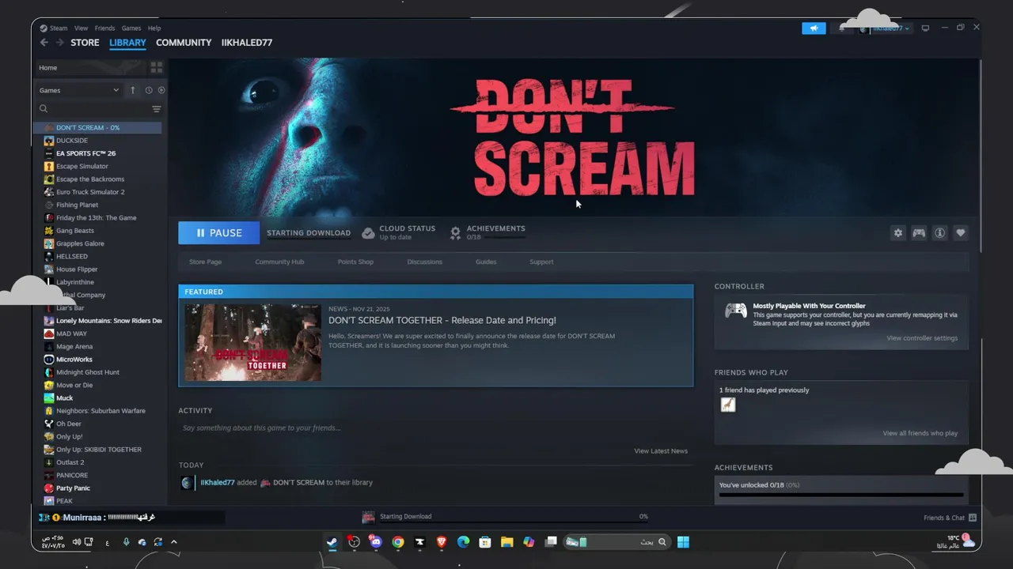Viewport: 1013px width, 569px height.
Task: Open the library grid collections view icon
Action: [156, 68]
